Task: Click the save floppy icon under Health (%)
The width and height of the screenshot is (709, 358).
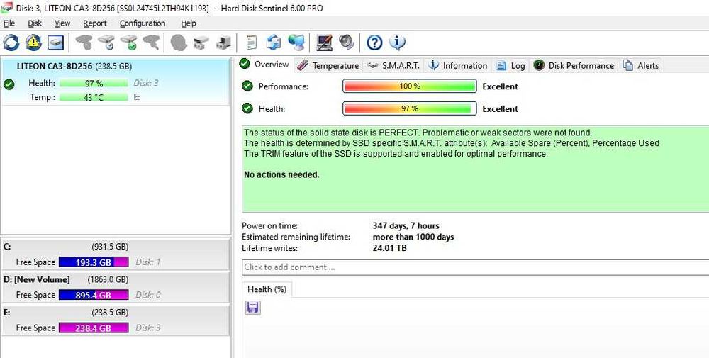Action: 253,308
